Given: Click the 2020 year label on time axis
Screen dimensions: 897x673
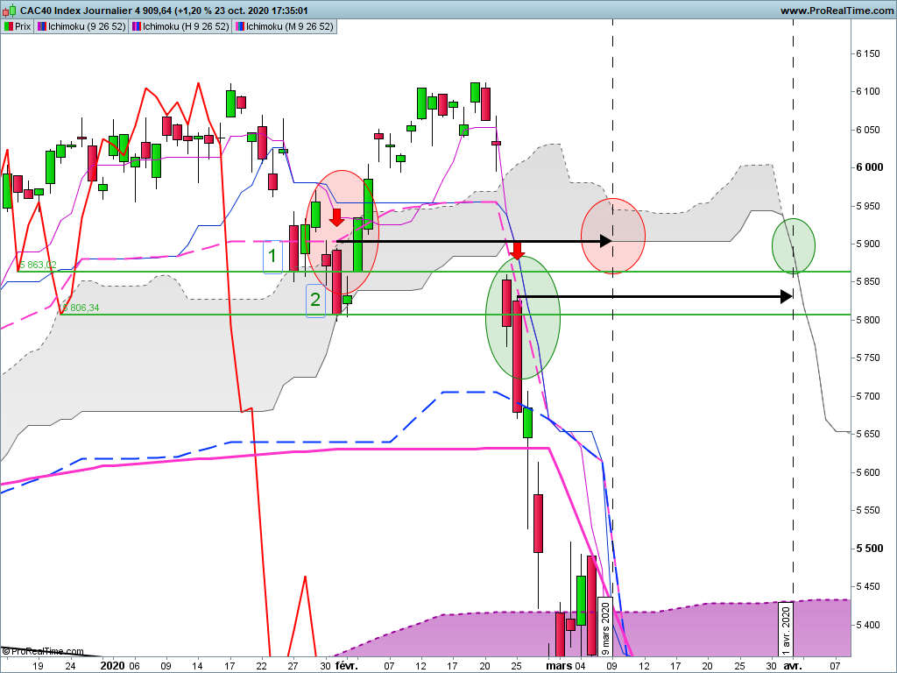Looking at the screenshot, I should [112, 666].
